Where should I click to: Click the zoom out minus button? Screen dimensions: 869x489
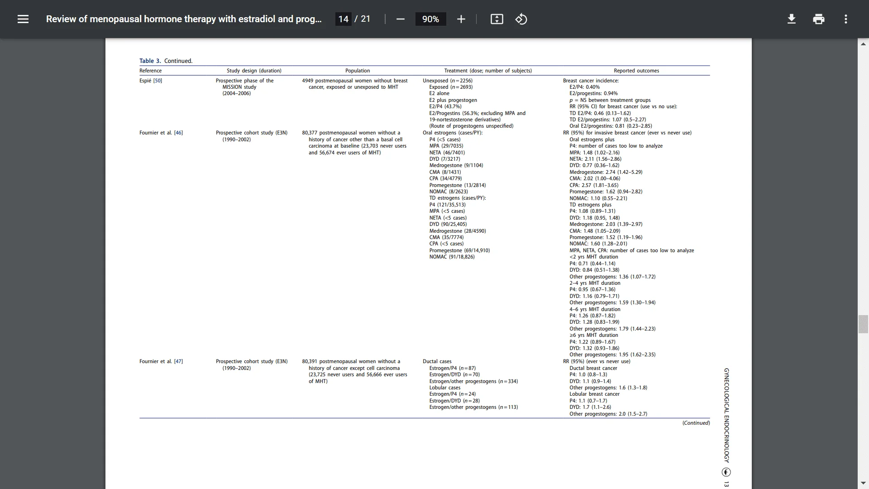400,19
